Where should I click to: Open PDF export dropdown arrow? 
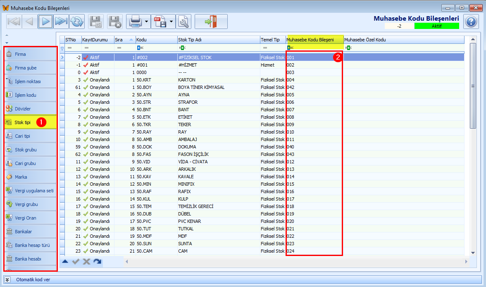coord(171,22)
